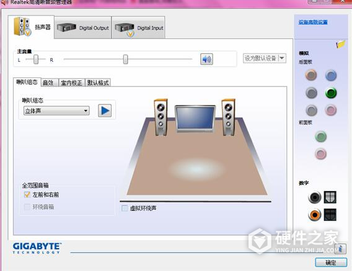The width and height of the screenshot is (352, 271).
Task: Select the pink front panel jack
Action: [320, 154]
